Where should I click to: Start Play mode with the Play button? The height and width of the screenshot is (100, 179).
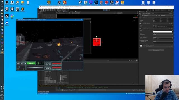pos(104,10)
